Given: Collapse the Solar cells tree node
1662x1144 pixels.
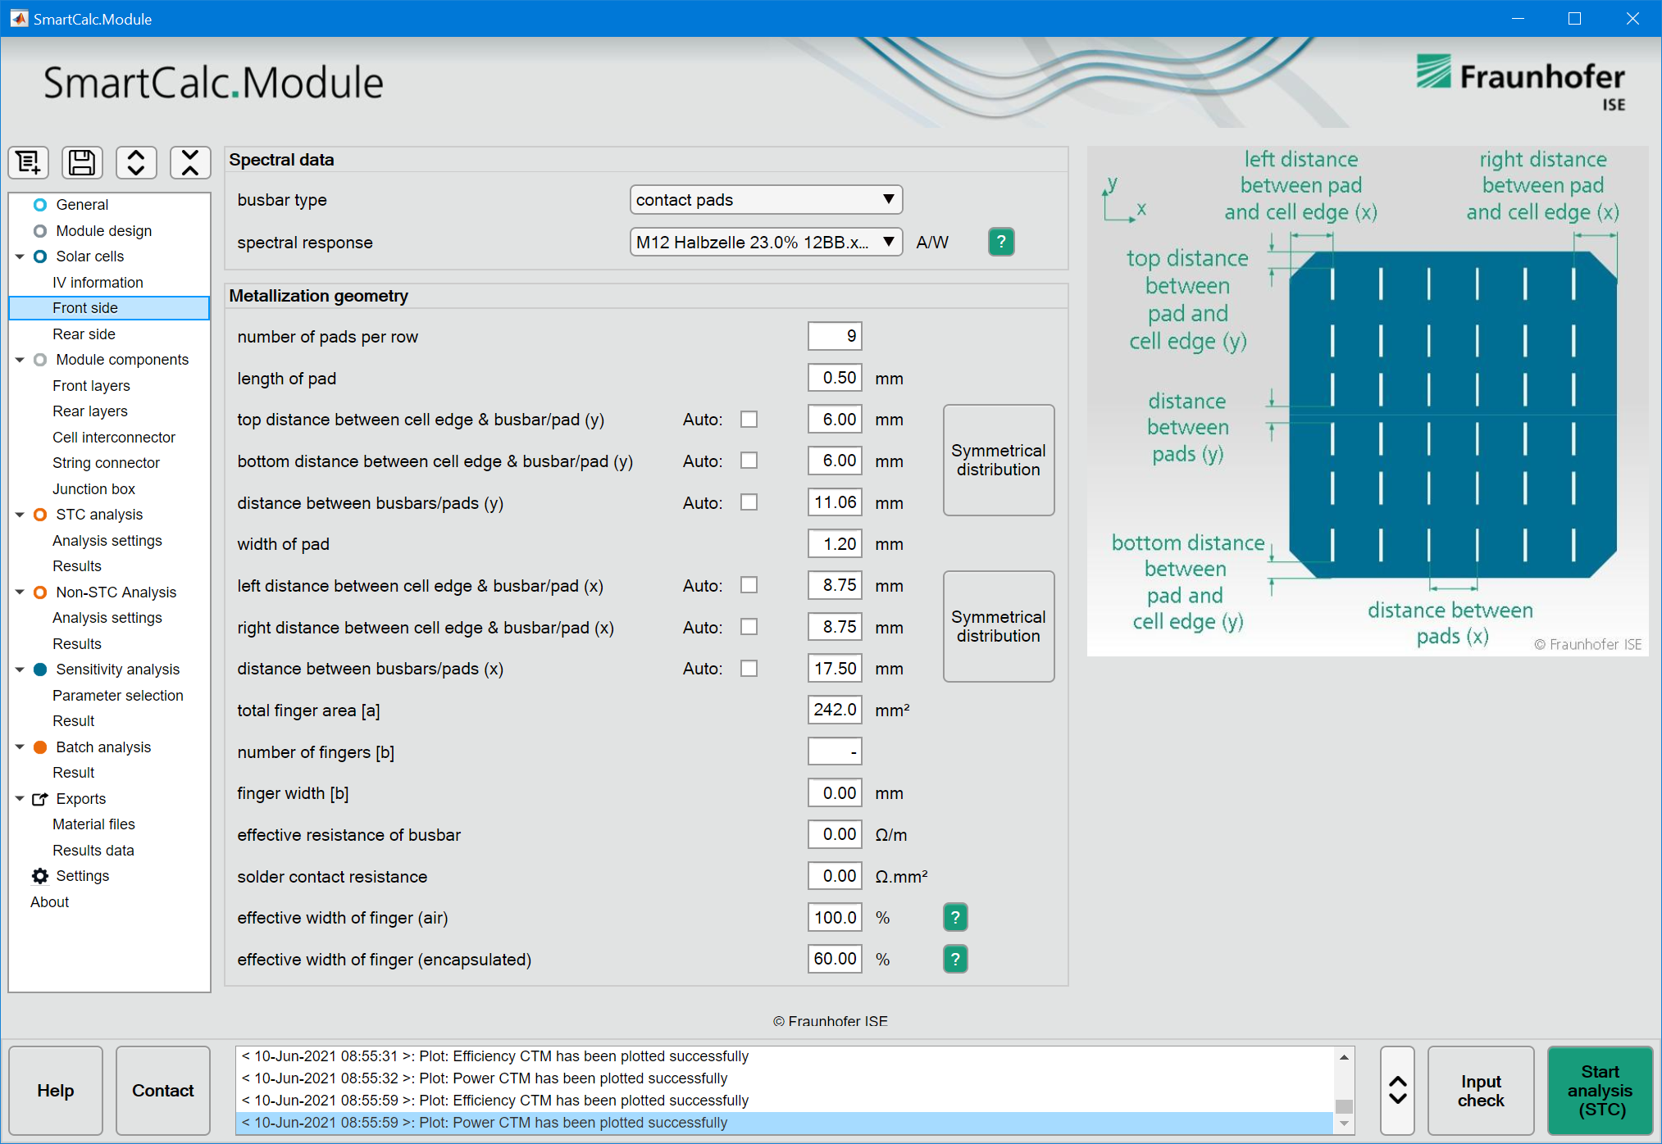Looking at the screenshot, I should tap(20, 256).
